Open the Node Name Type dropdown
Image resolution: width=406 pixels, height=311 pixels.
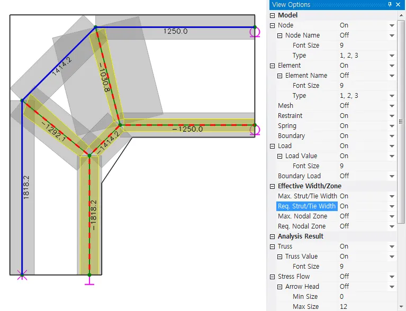(392, 56)
